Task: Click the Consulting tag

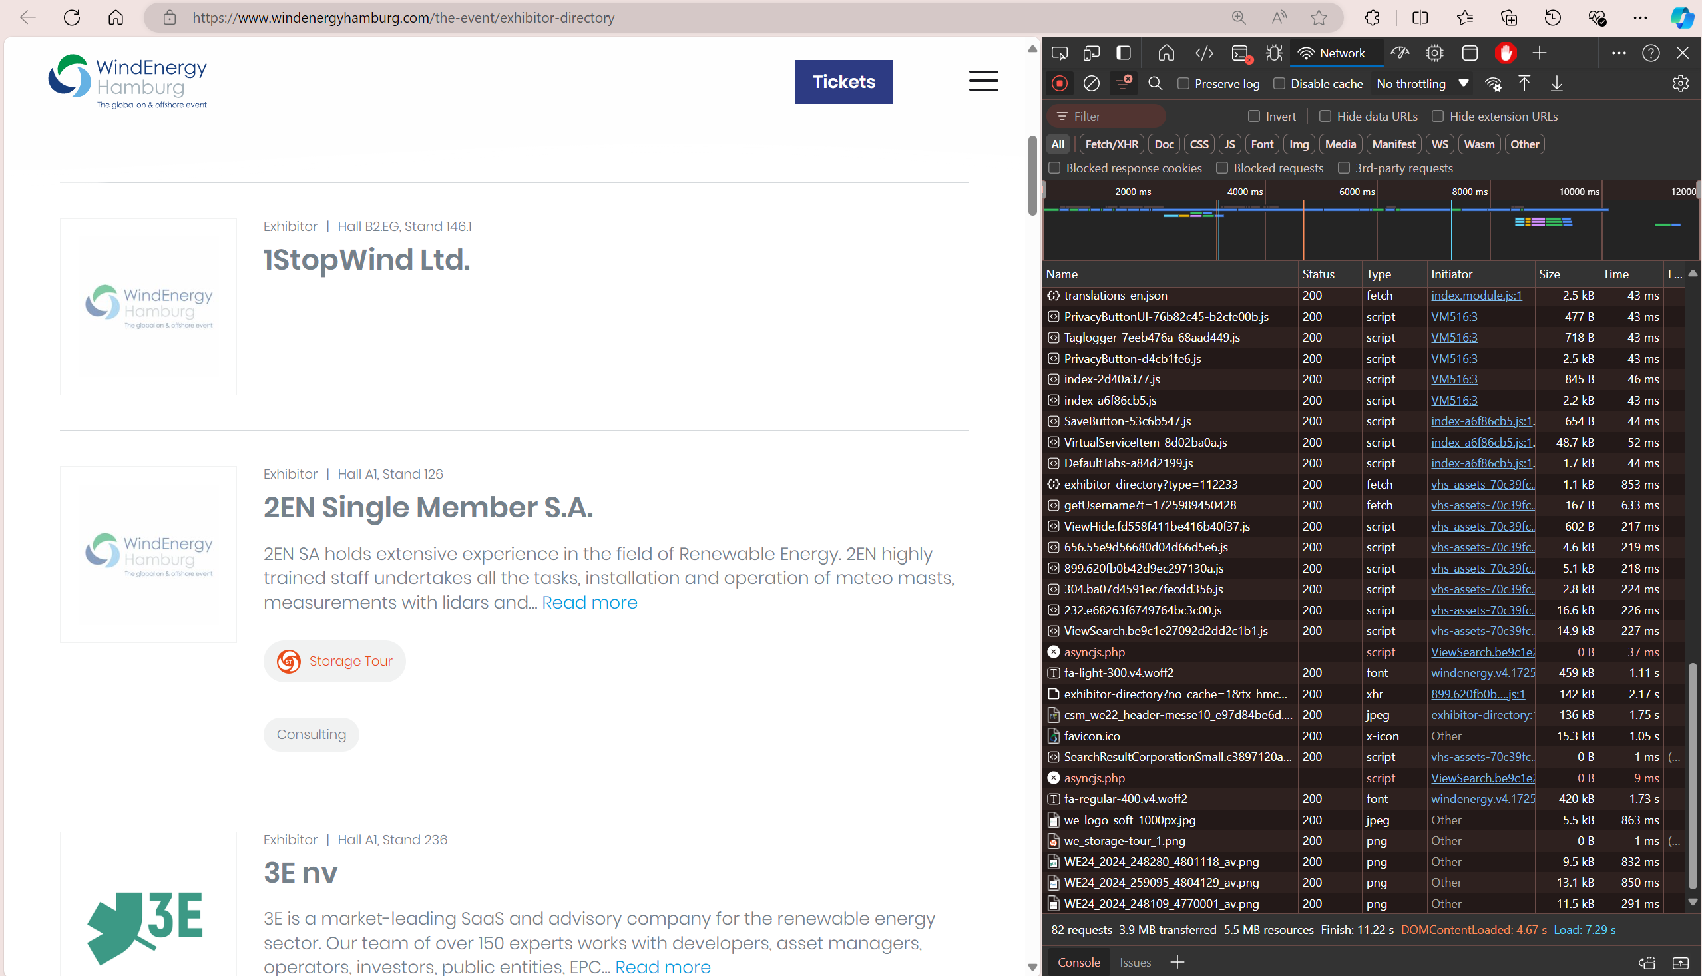Action: pos(311,734)
